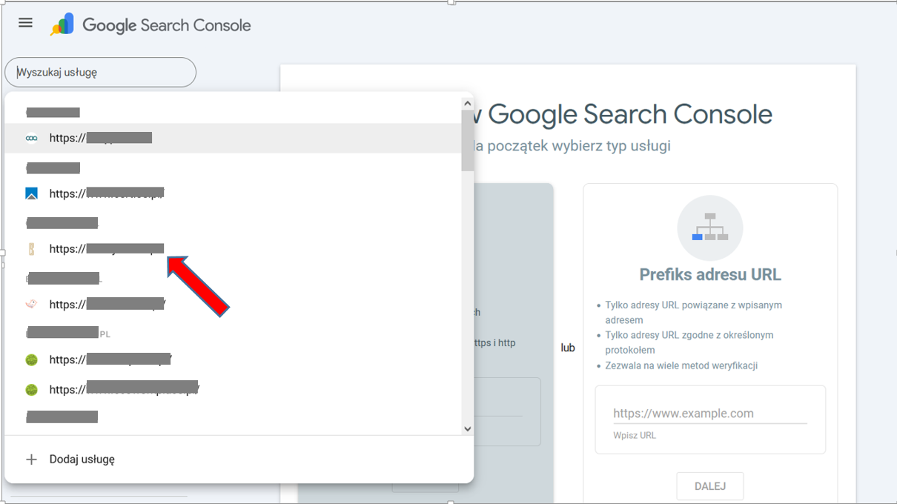This screenshot has height=504, width=897.
Task: Open the hamburger main menu
Action: click(25, 23)
